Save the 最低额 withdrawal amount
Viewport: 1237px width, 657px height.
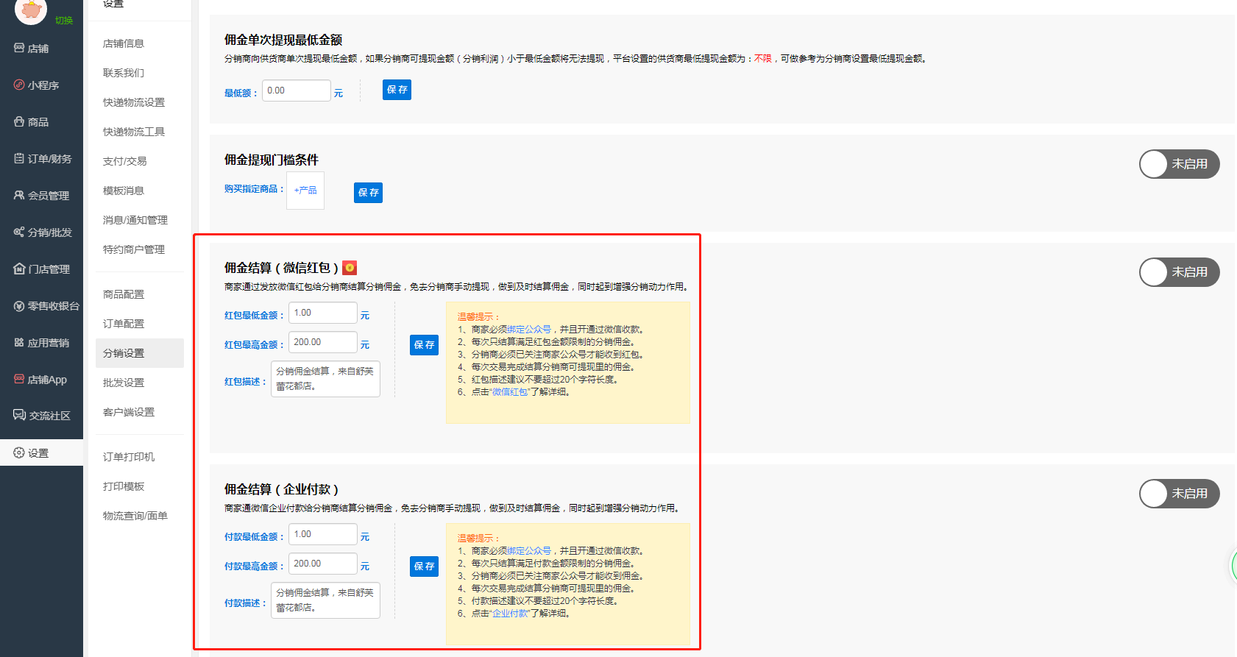tap(397, 90)
